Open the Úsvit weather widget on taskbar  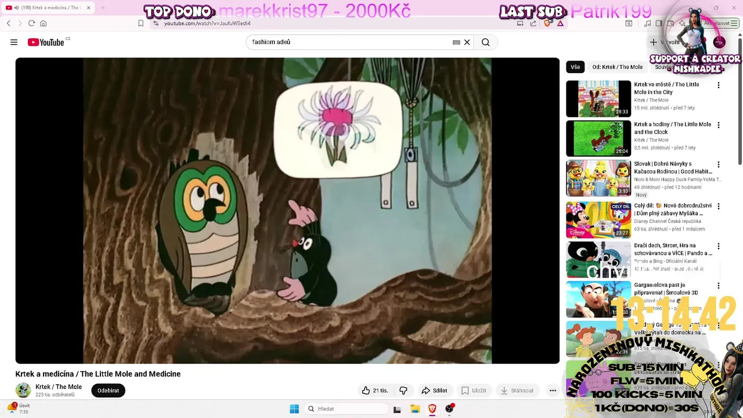(19, 409)
